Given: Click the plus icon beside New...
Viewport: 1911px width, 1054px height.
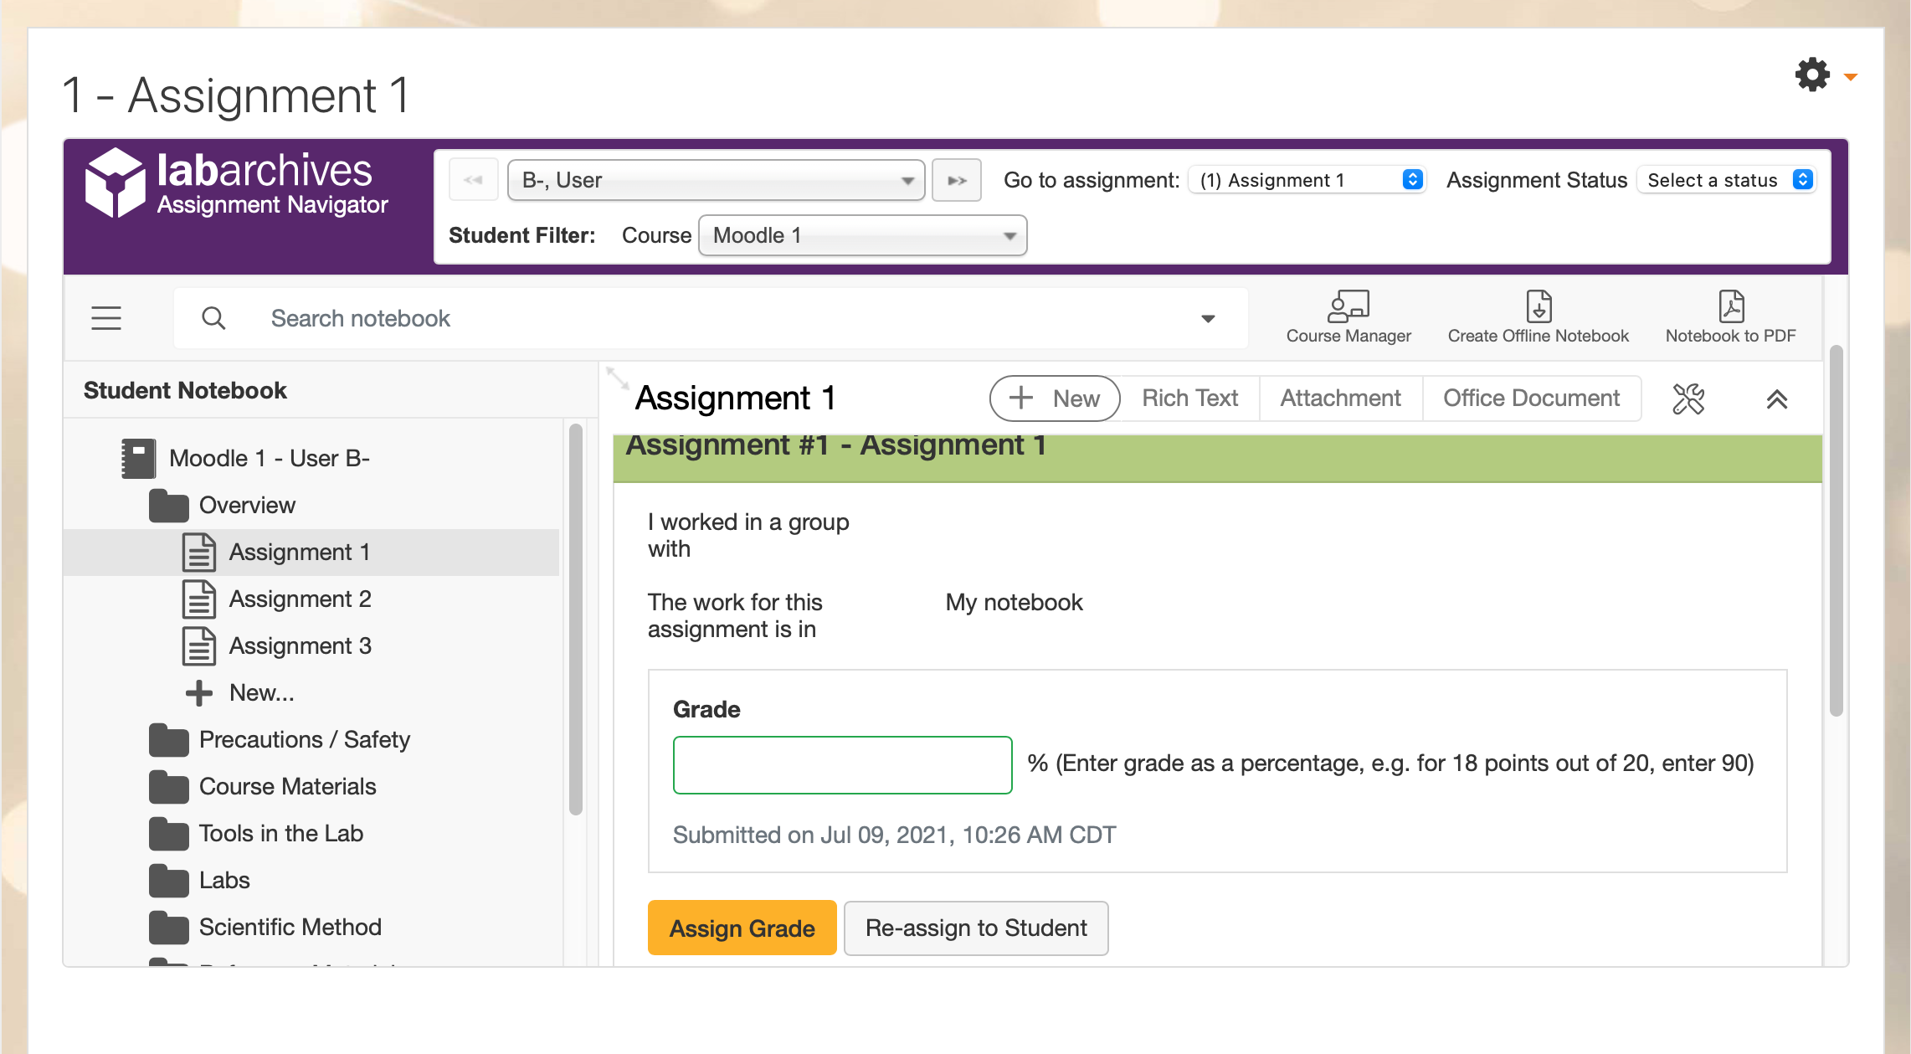Looking at the screenshot, I should [x=199, y=693].
